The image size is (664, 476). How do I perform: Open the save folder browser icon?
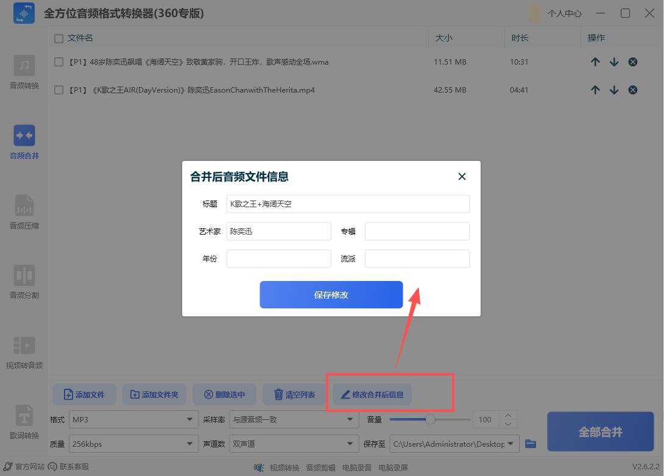click(530, 444)
